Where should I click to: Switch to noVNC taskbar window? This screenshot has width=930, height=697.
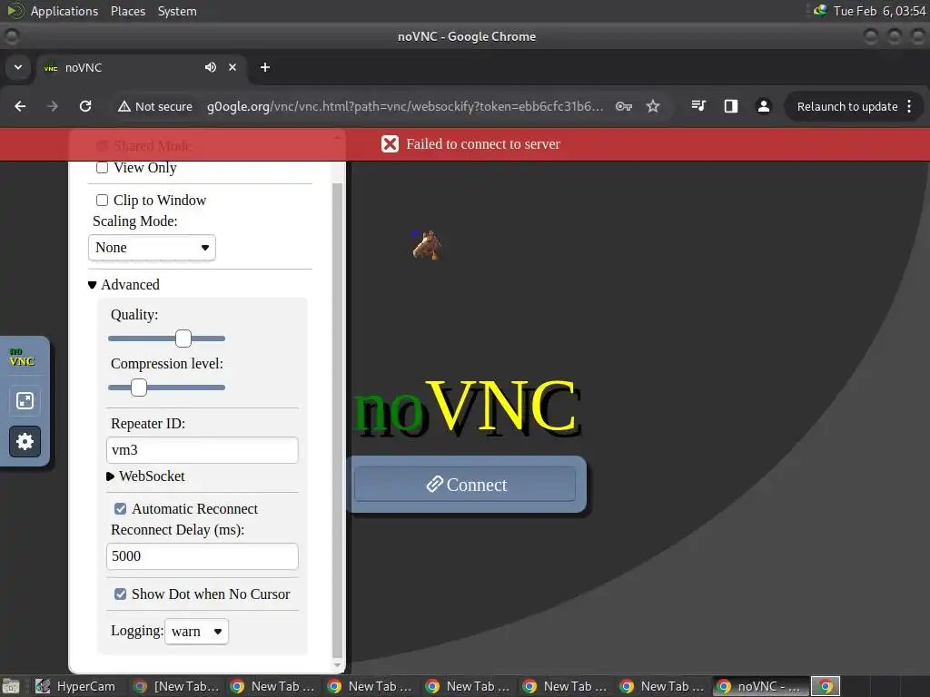[x=762, y=686]
